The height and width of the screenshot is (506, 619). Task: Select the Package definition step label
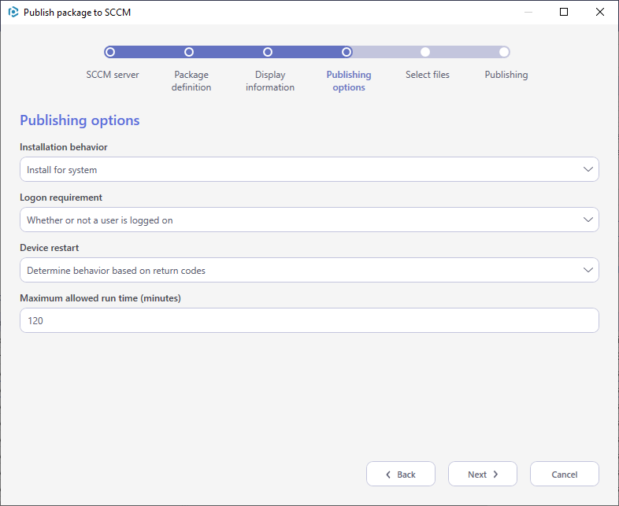[191, 81]
